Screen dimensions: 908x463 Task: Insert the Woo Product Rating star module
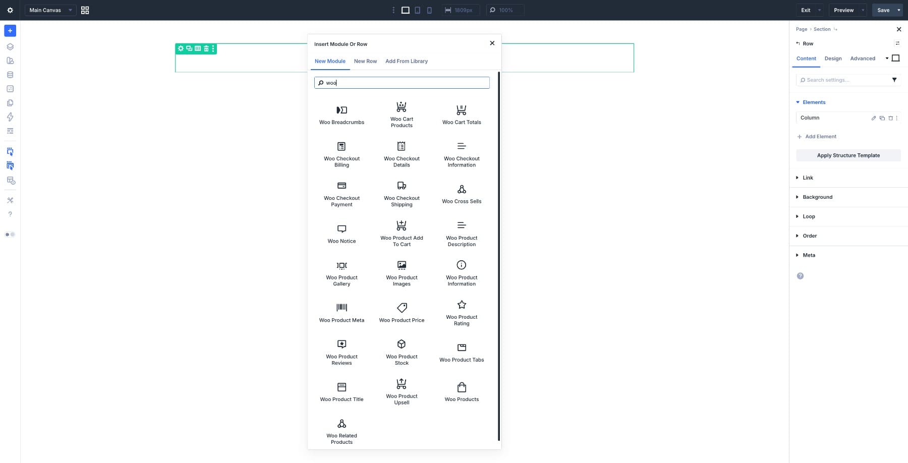(x=462, y=312)
